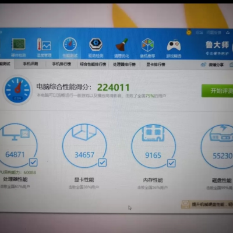The width and height of the screenshot is (233, 233).
Task: Click the green 开始评测 button
Action: coord(217,91)
